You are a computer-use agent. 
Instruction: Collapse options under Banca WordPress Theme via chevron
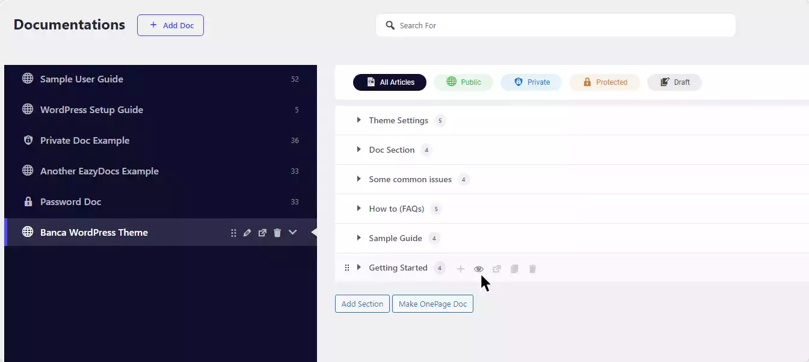[293, 232]
